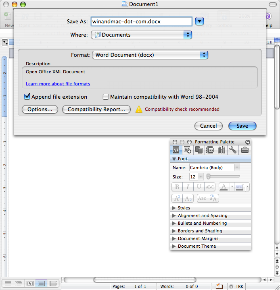The width and height of the screenshot is (280, 290).
Task: Open the Format Word Document popup
Action: [150, 55]
